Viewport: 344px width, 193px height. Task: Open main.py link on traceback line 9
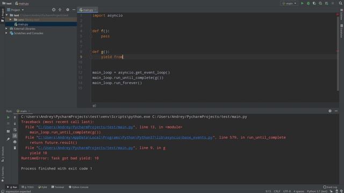[85, 148]
